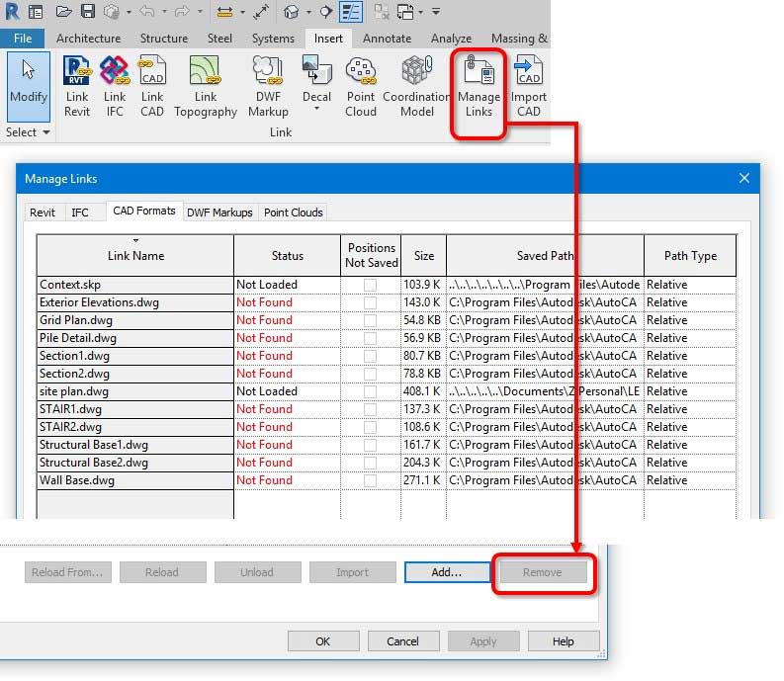
Task: Toggle the Thin Lines icon
Action: tap(351, 12)
